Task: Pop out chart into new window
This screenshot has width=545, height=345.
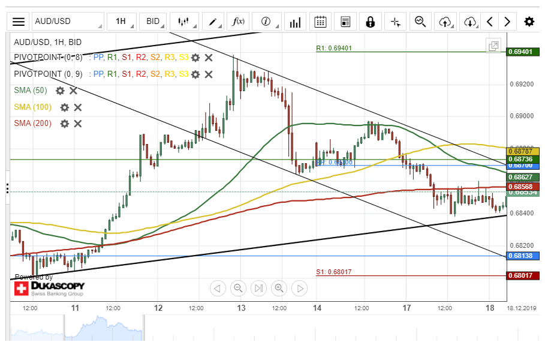Action: click(493, 46)
